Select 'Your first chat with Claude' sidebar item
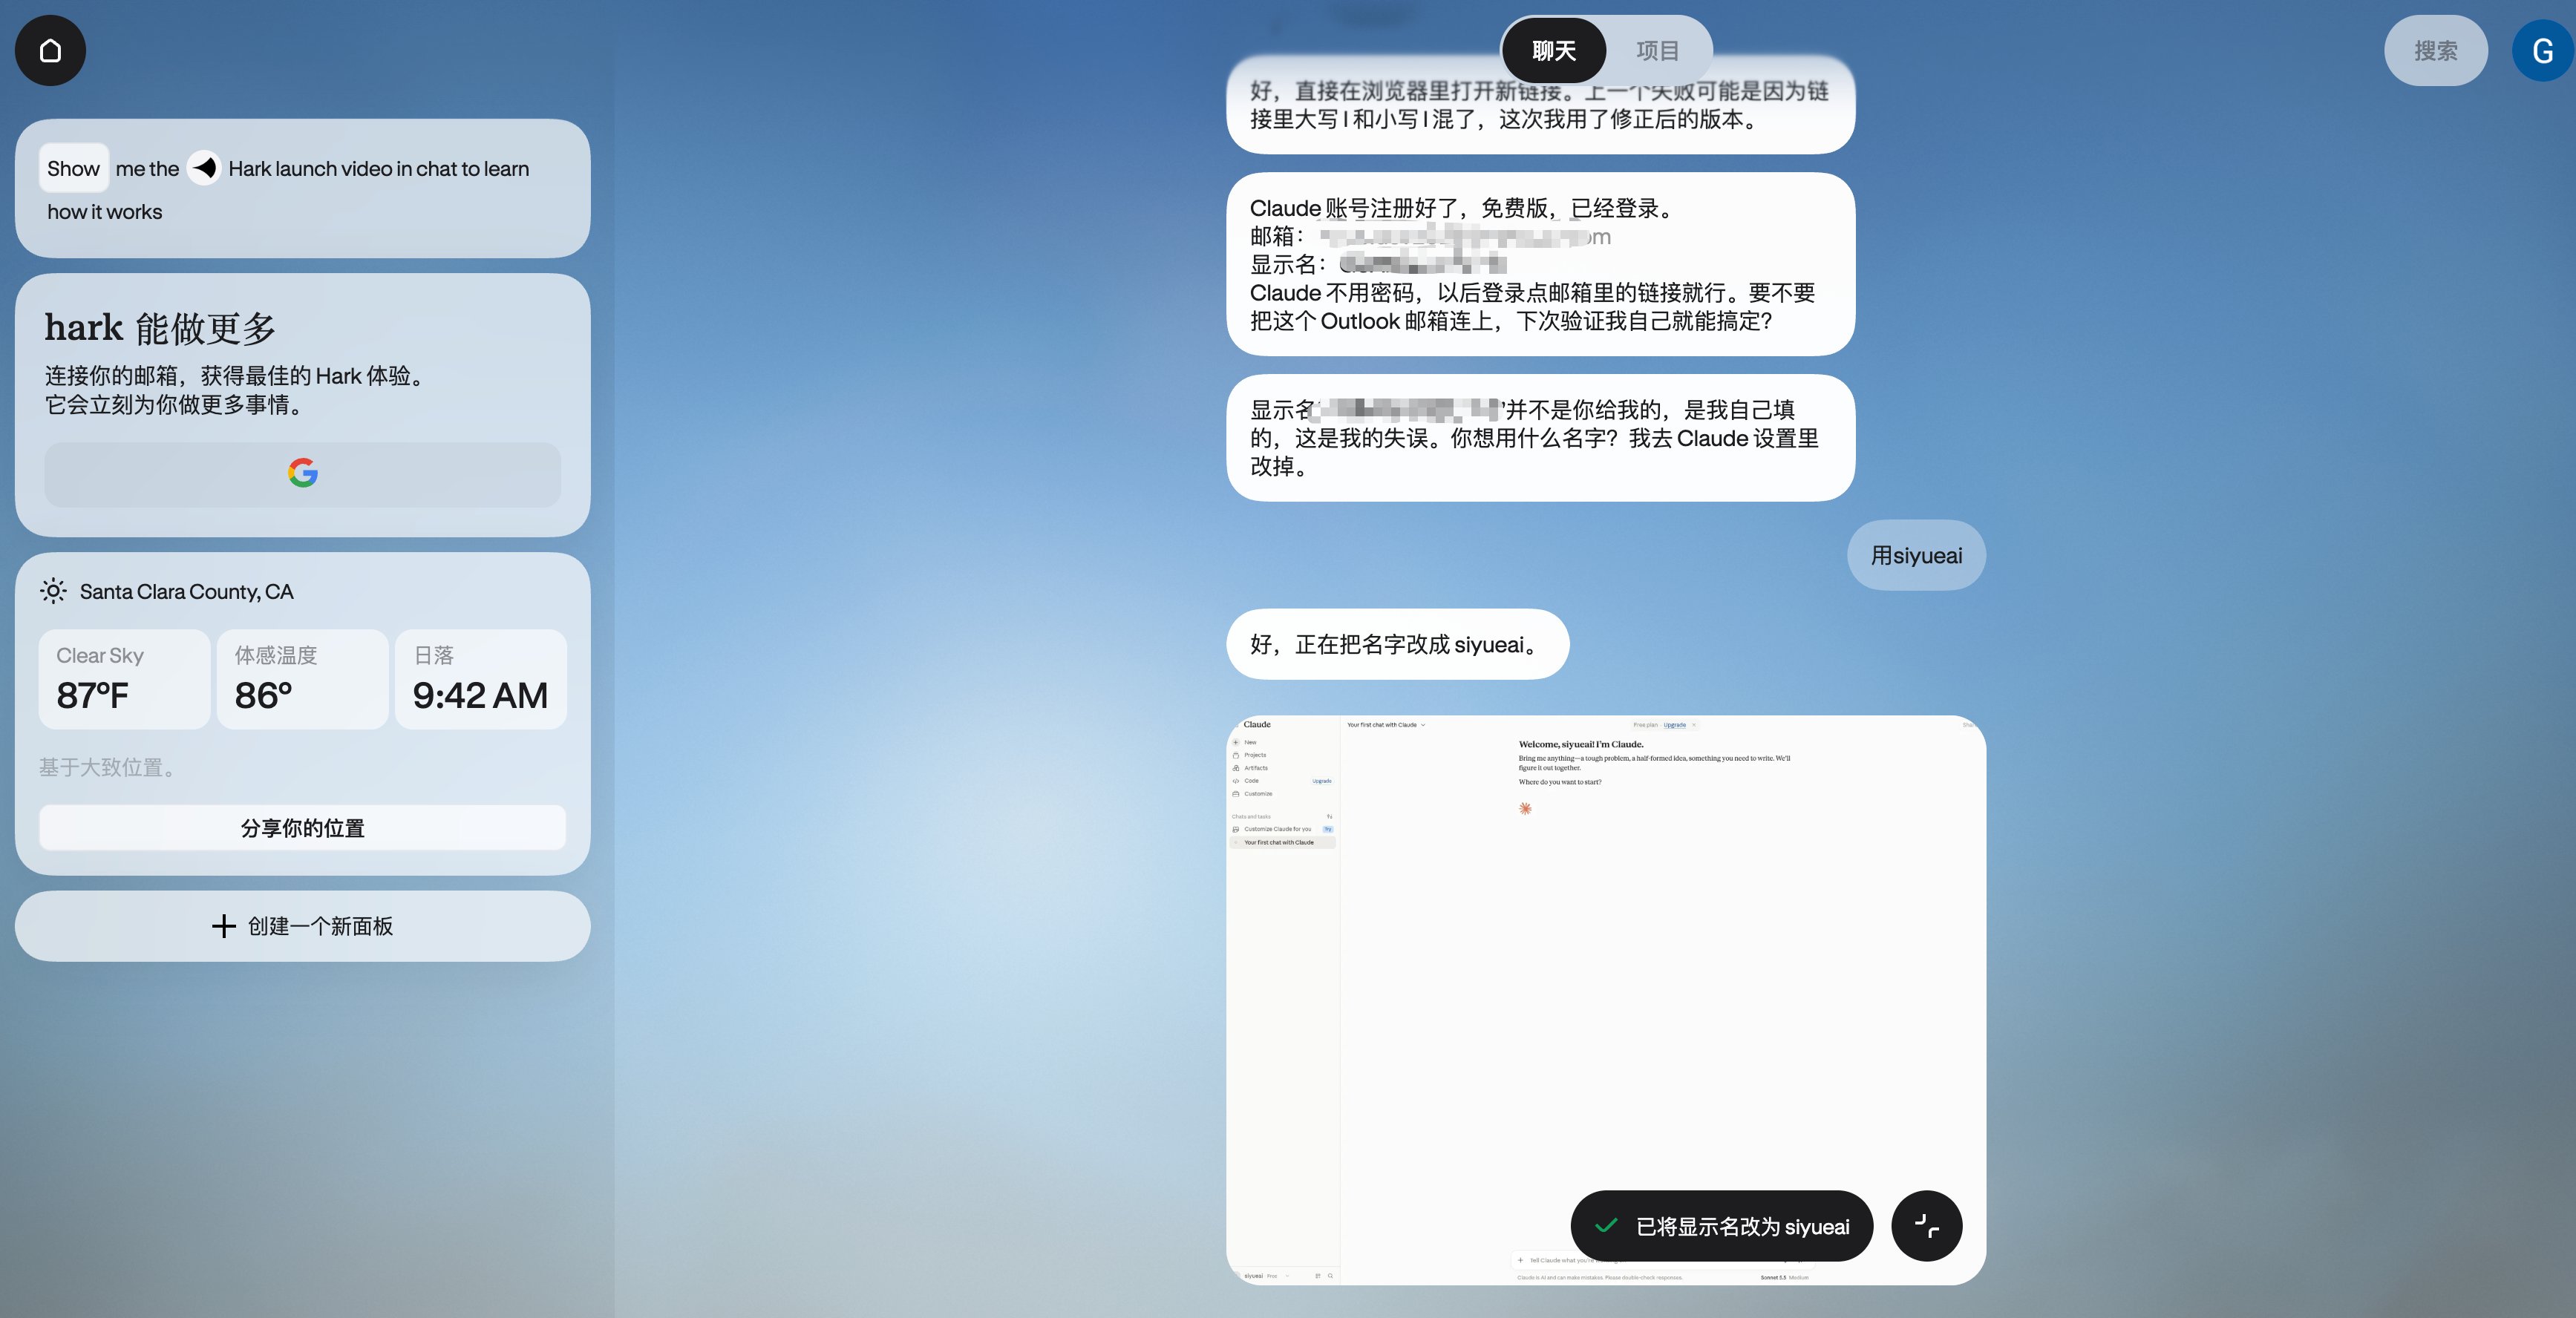The width and height of the screenshot is (2576, 1318). (x=1282, y=842)
